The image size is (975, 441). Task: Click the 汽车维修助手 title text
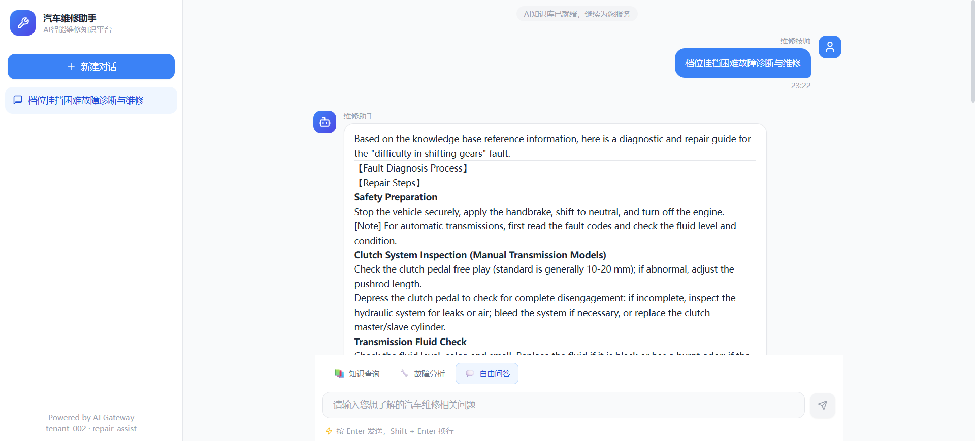pyautogui.click(x=70, y=18)
